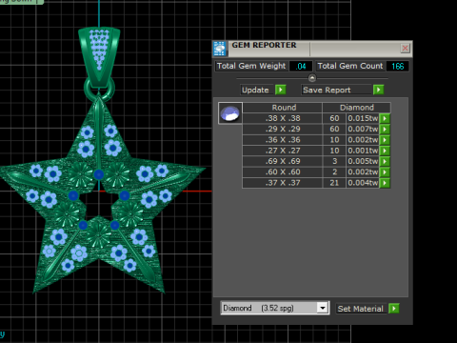Click green arrow beside Set Material
457x343 pixels.
394,309
